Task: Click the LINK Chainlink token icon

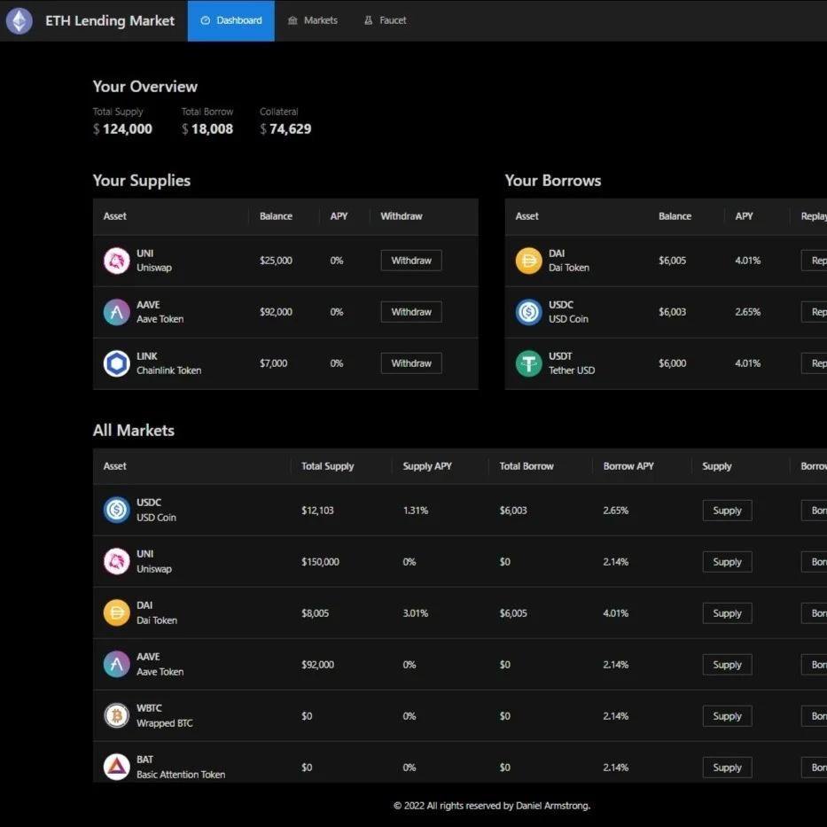Action: (116, 363)
